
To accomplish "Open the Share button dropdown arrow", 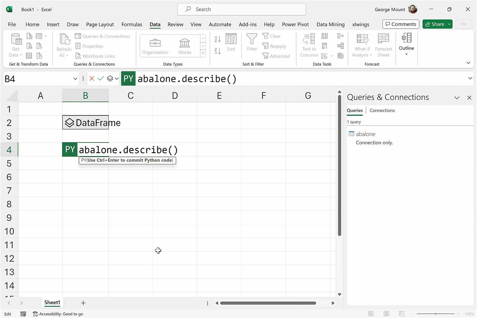I will [x=449, y=24].
